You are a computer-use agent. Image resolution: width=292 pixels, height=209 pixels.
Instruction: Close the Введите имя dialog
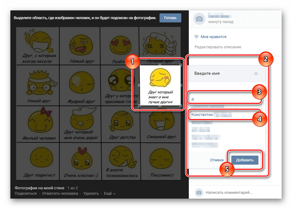pos(256,74)
